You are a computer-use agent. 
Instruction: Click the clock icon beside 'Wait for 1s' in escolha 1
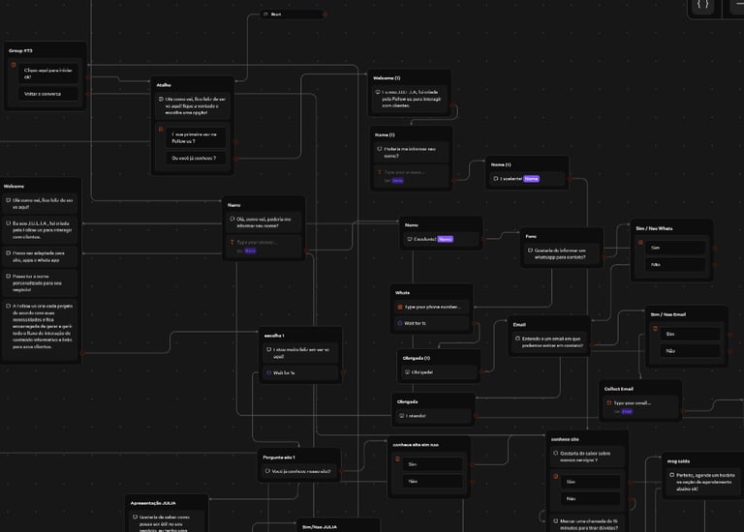(268, 372)
